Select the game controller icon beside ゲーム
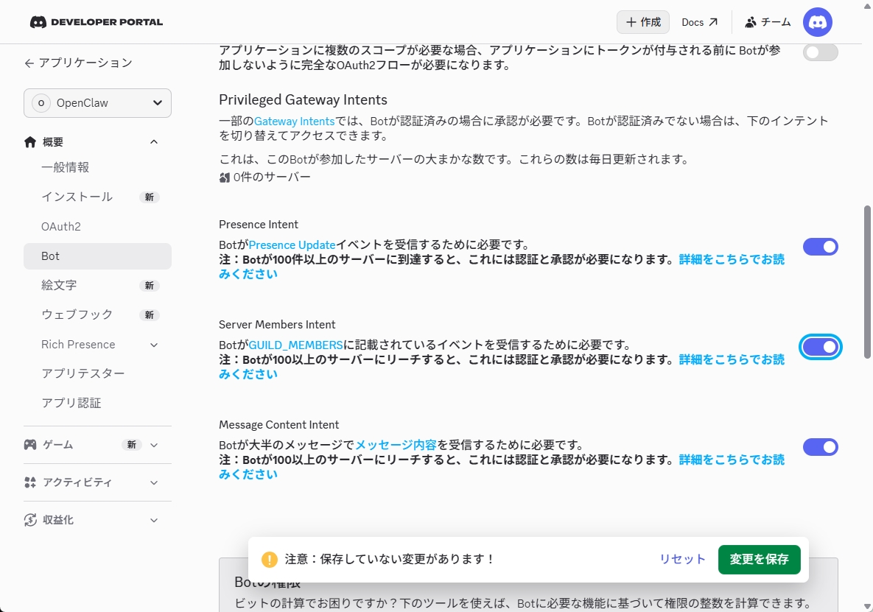 (30, 444)
